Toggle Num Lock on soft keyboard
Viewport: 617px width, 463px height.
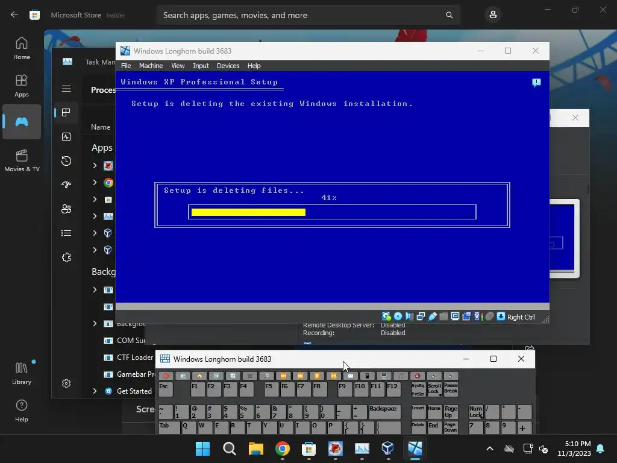click(476, 412)
